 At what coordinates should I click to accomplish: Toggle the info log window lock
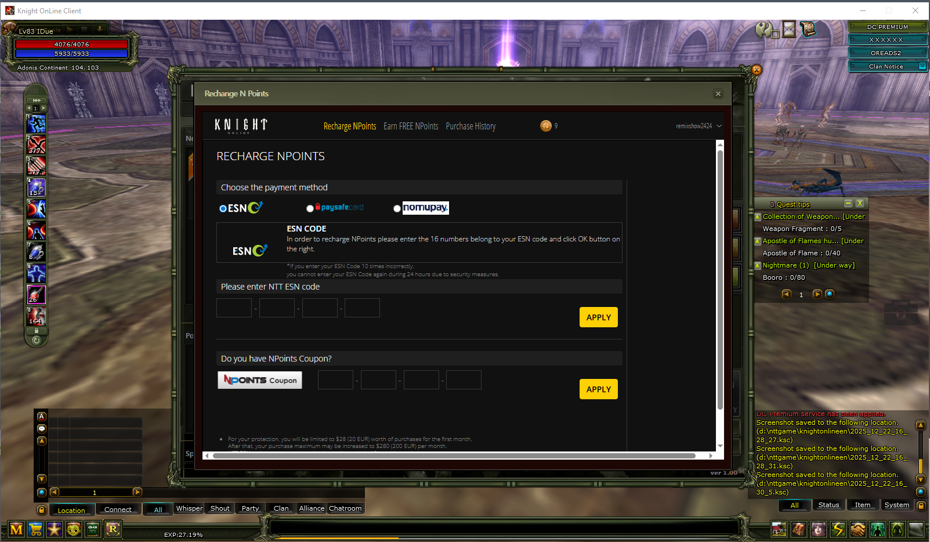pyautogui.click(x=921, y=505)
